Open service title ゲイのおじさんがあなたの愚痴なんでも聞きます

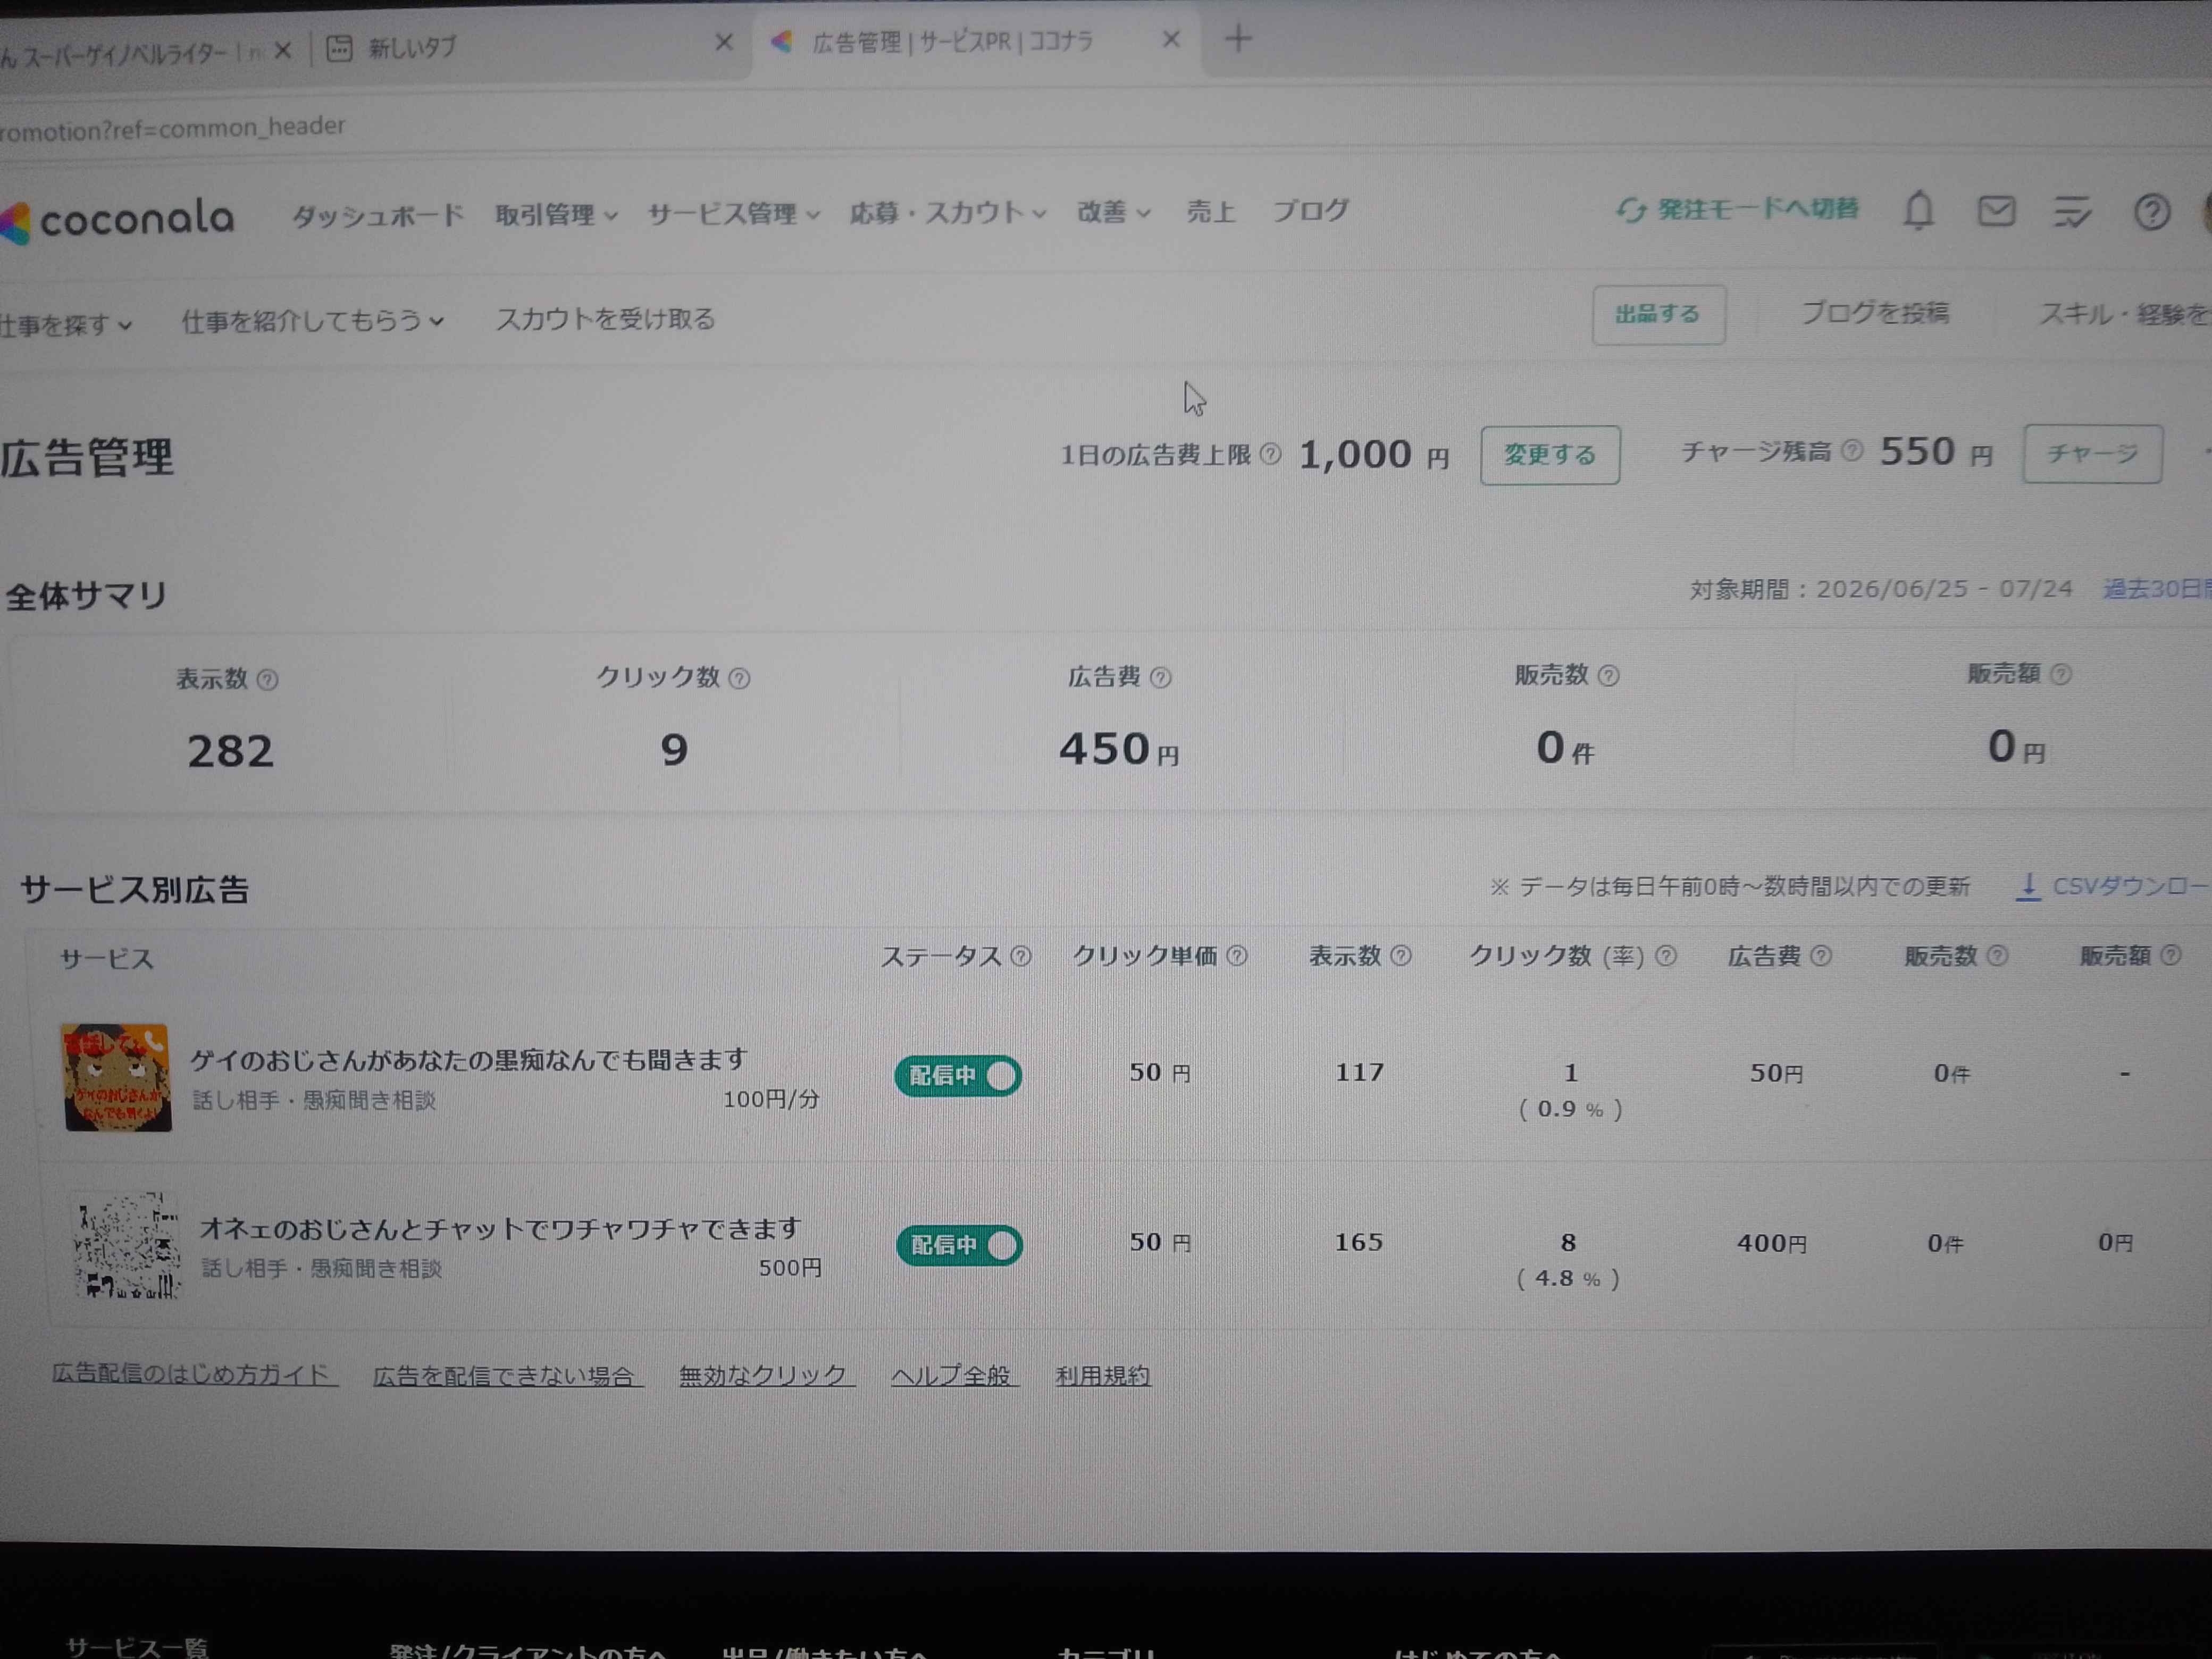coord(469,1060)
